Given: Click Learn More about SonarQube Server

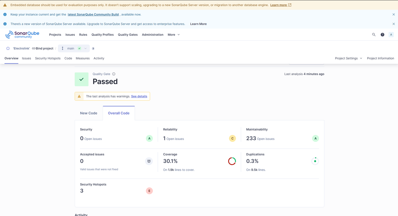Looking at the screenshot, I should coord(198,24).
